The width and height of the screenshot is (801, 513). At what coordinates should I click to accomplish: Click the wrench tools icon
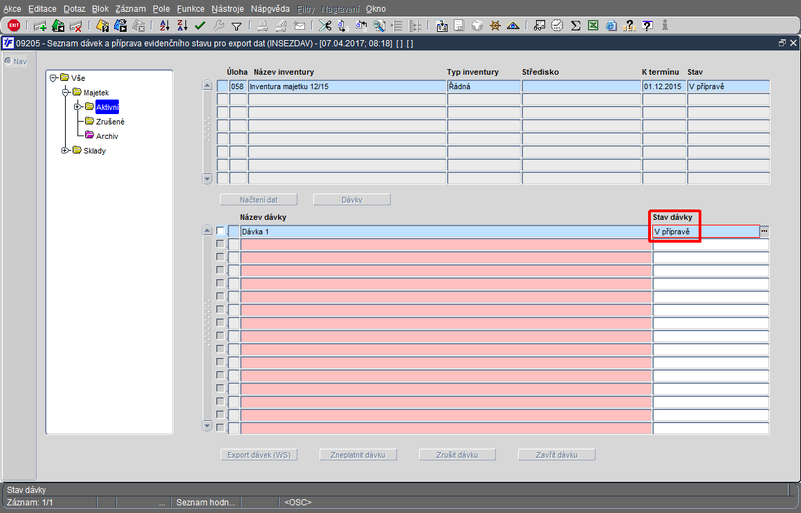click(x=218, y=26)
